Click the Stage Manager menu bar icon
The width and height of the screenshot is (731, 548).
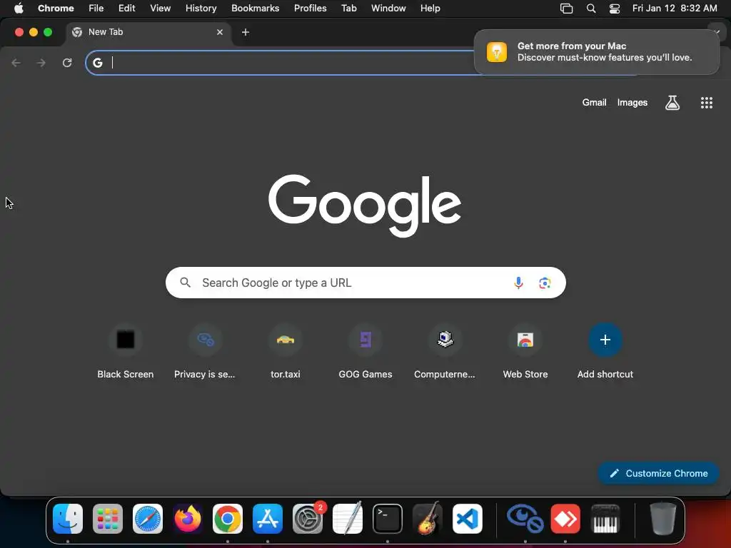click(566, 8)
